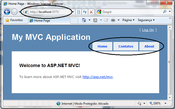Click the Internet Explorer title bar icon
This screenshot has height=109, width=175.
click(x=5, y=4)
